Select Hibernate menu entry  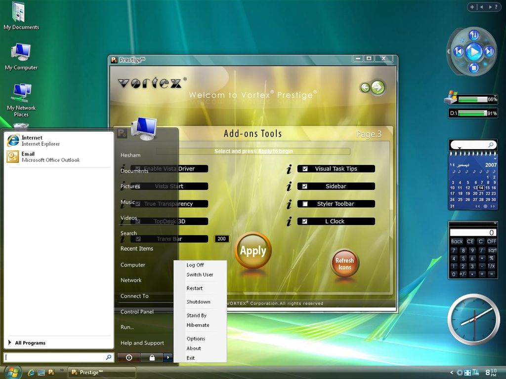pos(198,325)
